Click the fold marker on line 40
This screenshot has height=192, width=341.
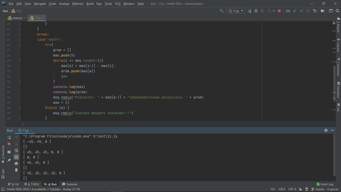[20, 118]
